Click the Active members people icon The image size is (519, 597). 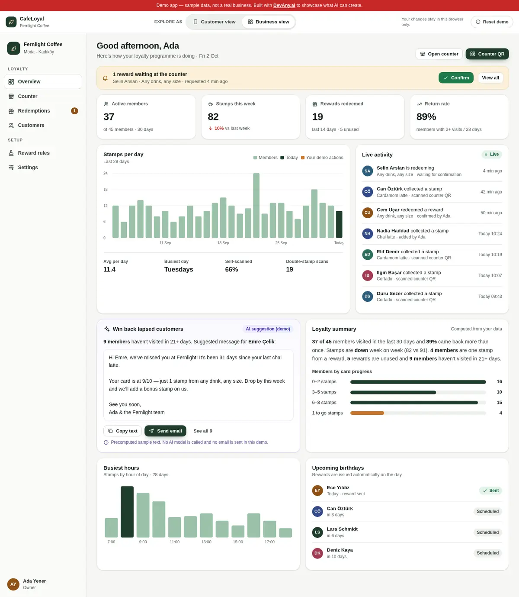tap(106, 104)
